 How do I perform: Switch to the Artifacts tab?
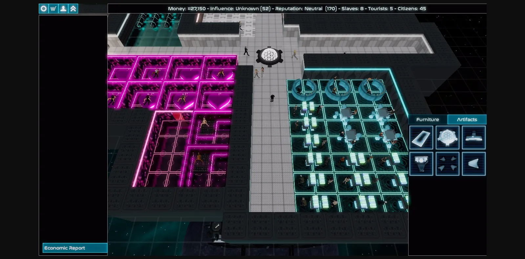[x=467, y=119]
